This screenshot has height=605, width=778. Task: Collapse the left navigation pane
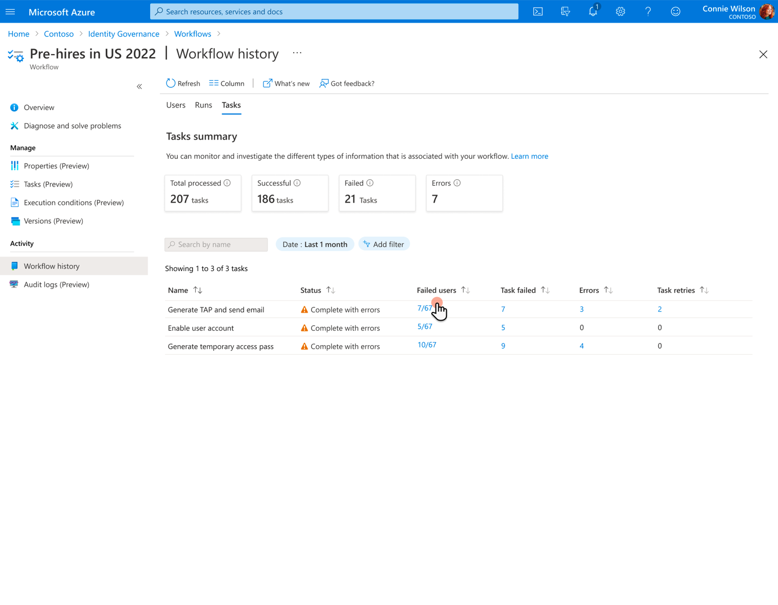click(x=139, y=86)
